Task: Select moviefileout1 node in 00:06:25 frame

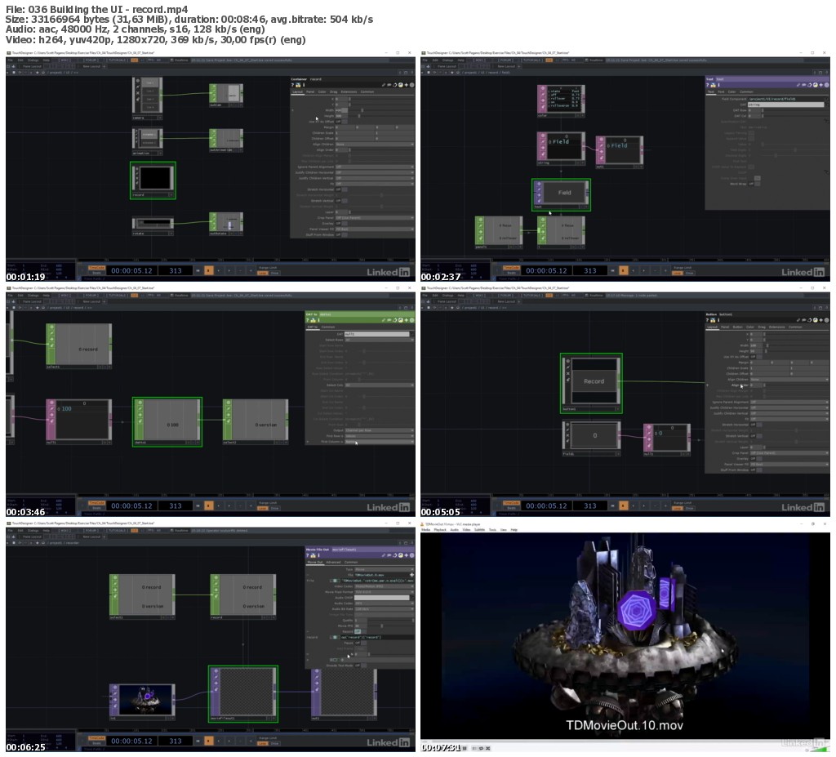Action: tap(243, 694)
